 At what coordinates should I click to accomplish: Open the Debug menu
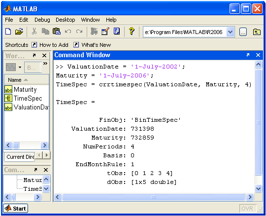tap(42, 20)
